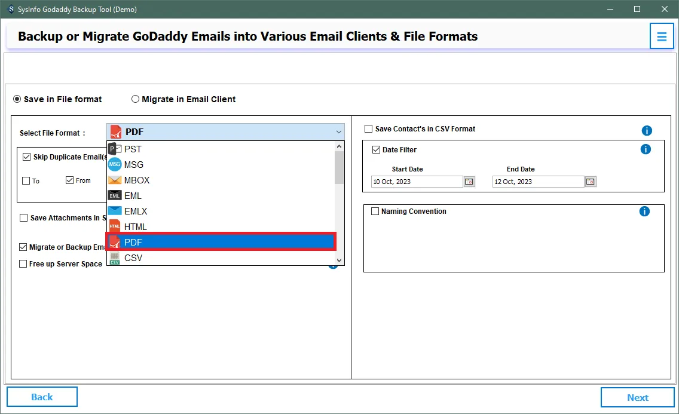Viewport: 679px width, 414px height.
Task: Click the Next button
Action: coord(637,397)
